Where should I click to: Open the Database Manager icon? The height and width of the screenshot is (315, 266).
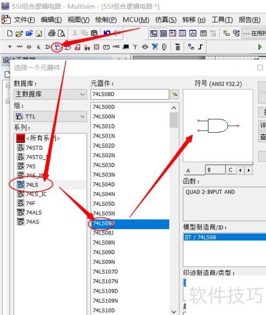tap(236, 34)
